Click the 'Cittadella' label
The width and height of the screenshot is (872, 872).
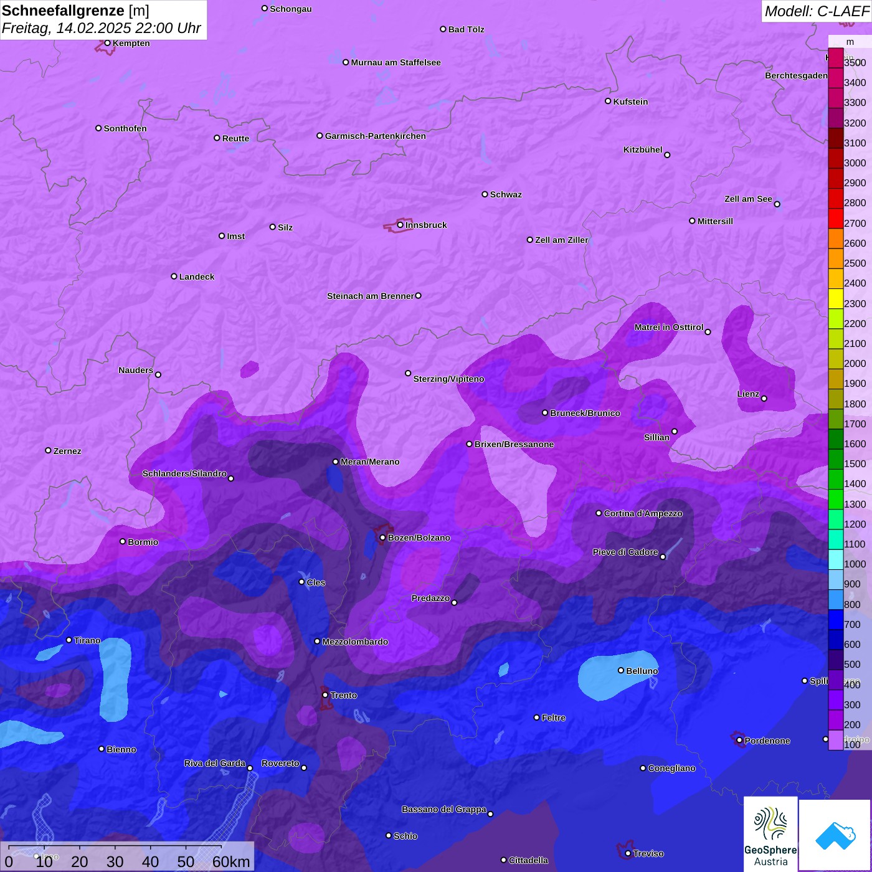pyautogui.click(x=528, y=860)
